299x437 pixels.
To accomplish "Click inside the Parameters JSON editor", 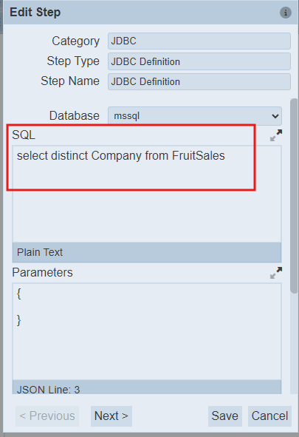I will coord(147,331).
